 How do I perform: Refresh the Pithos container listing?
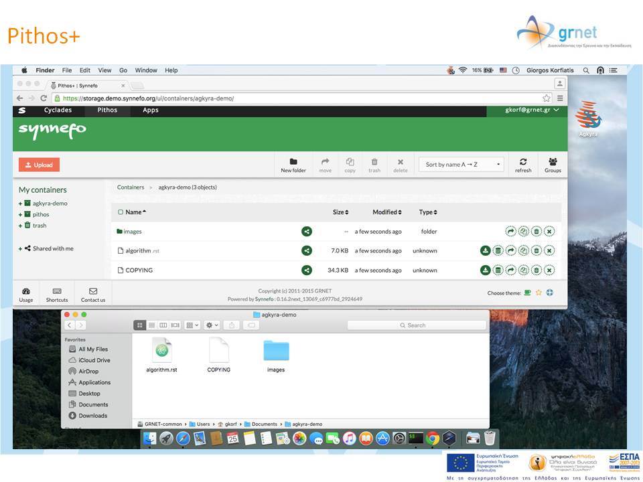(523, 161)
